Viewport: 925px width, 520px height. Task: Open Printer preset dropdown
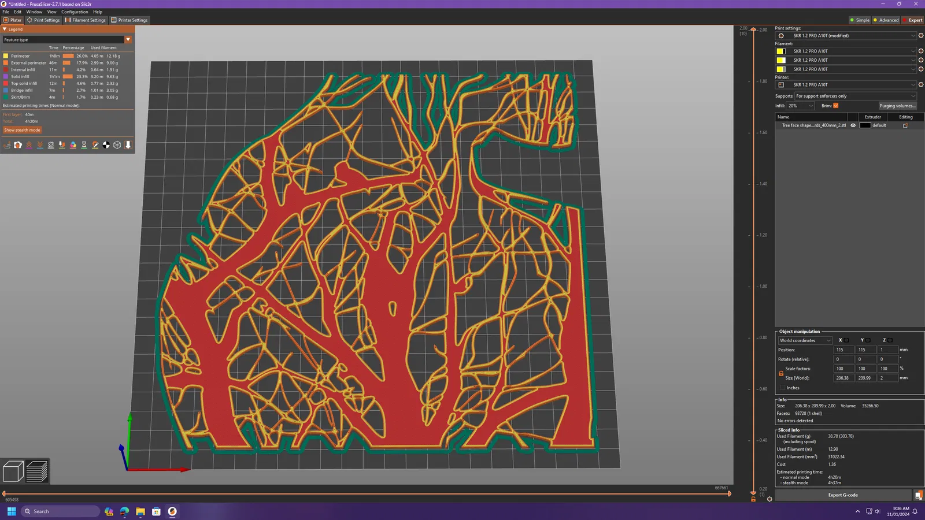[846, 85]
